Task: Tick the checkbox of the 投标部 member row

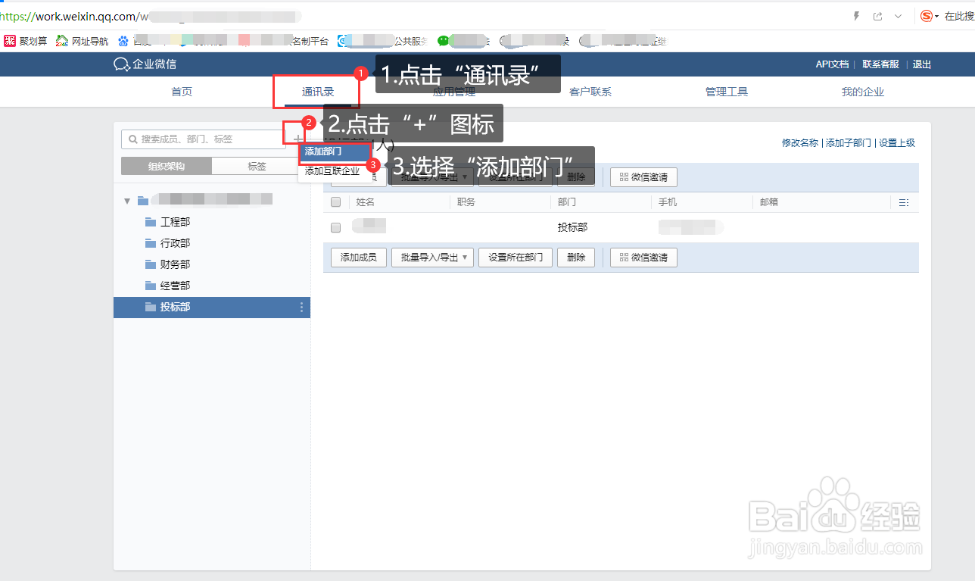Action: [x=336, y=227]
